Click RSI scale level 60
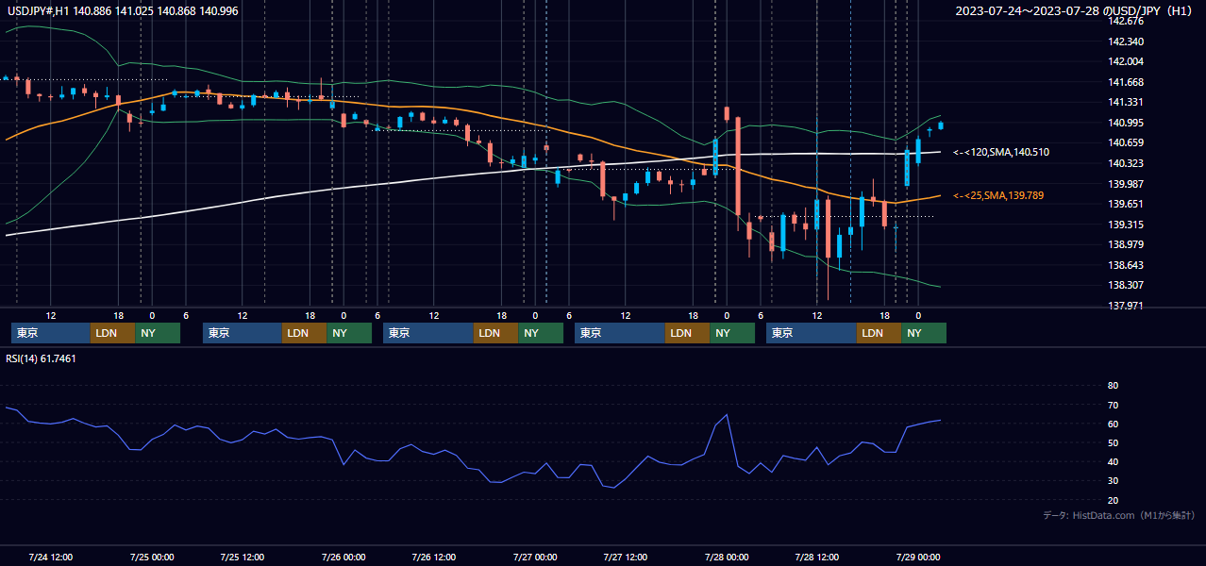1206x566 pixels. click(1113, 424)
